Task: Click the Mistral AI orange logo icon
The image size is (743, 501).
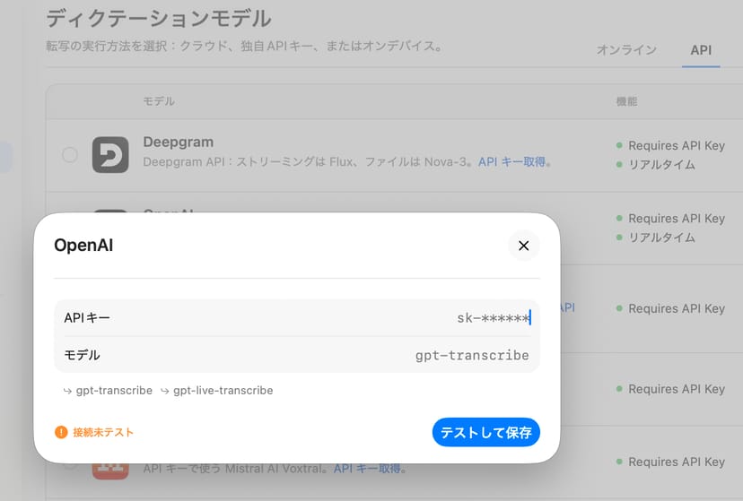Action: pos(110,471)
